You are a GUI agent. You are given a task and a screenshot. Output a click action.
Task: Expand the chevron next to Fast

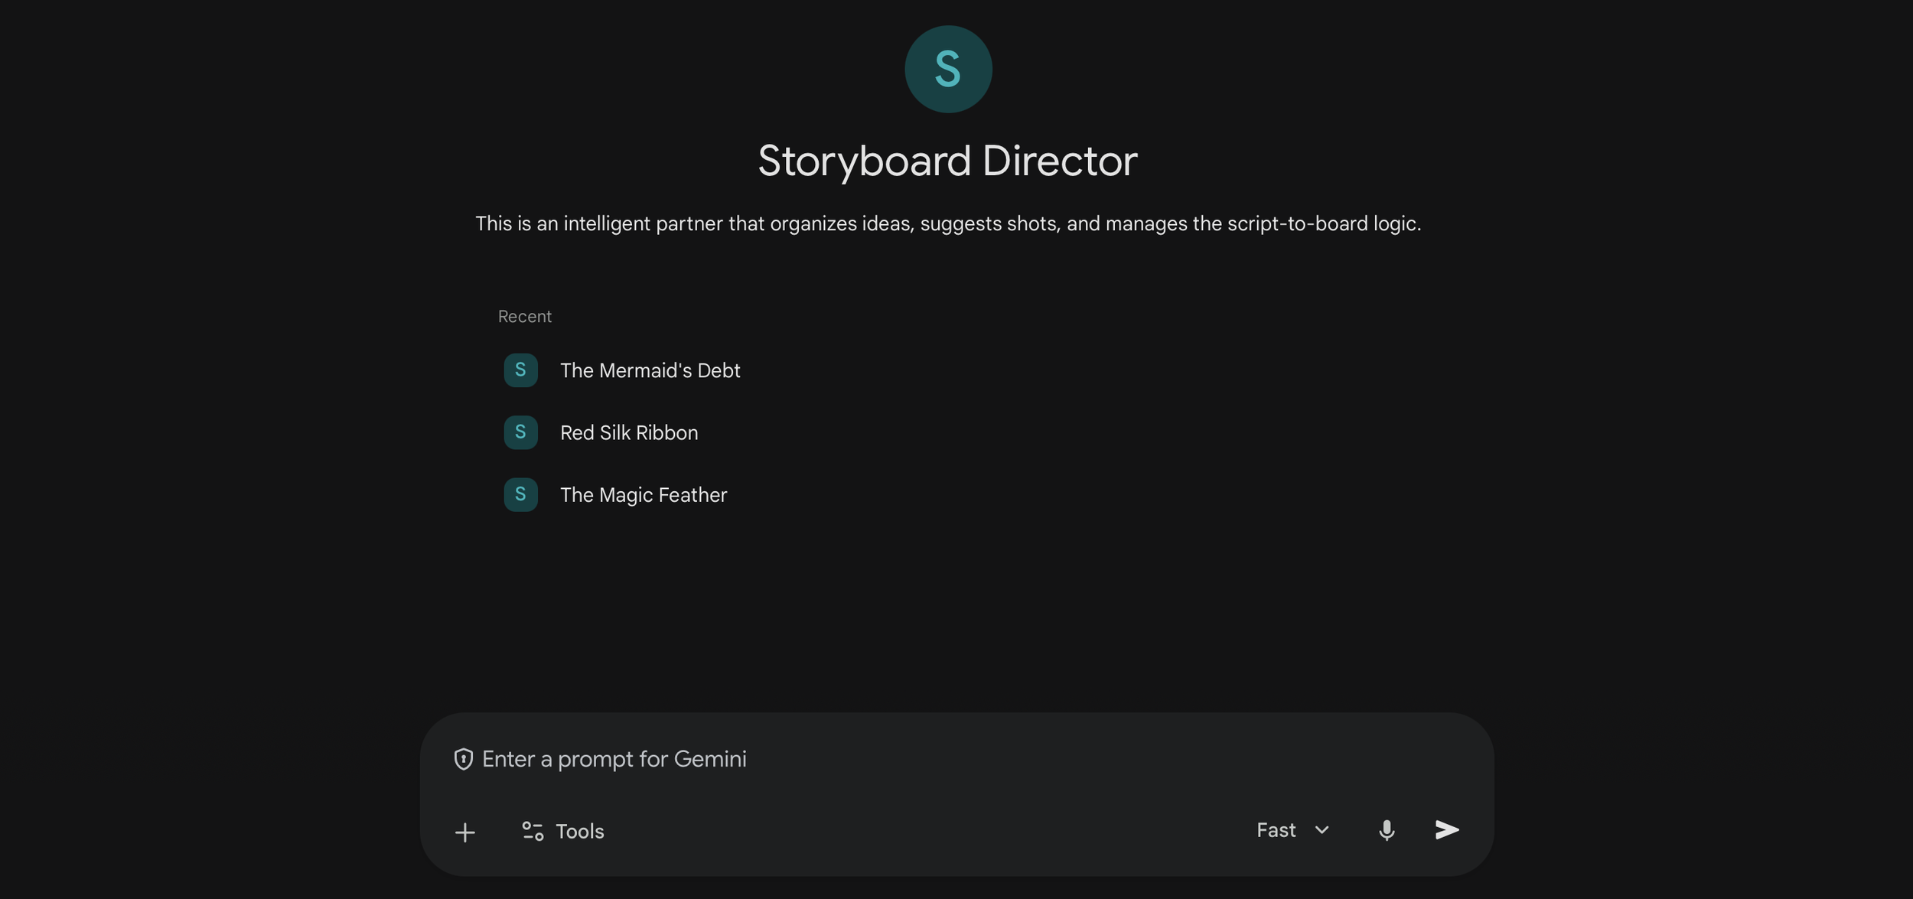(x=1322, y=830)
